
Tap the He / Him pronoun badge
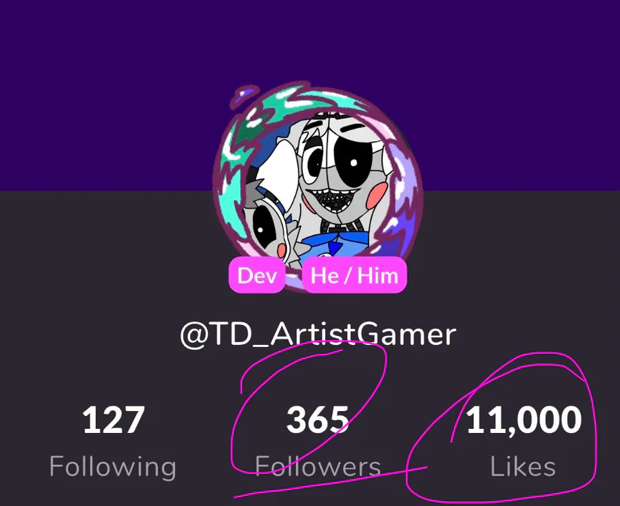pos(354,275)
